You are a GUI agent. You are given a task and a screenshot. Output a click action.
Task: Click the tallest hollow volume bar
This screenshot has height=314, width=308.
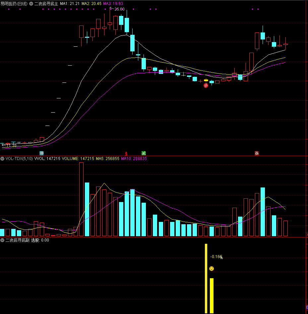click(x=81, y=199)
